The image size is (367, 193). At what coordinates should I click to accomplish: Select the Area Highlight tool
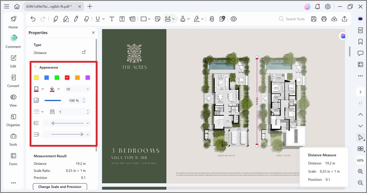click(x=66, y=19)
